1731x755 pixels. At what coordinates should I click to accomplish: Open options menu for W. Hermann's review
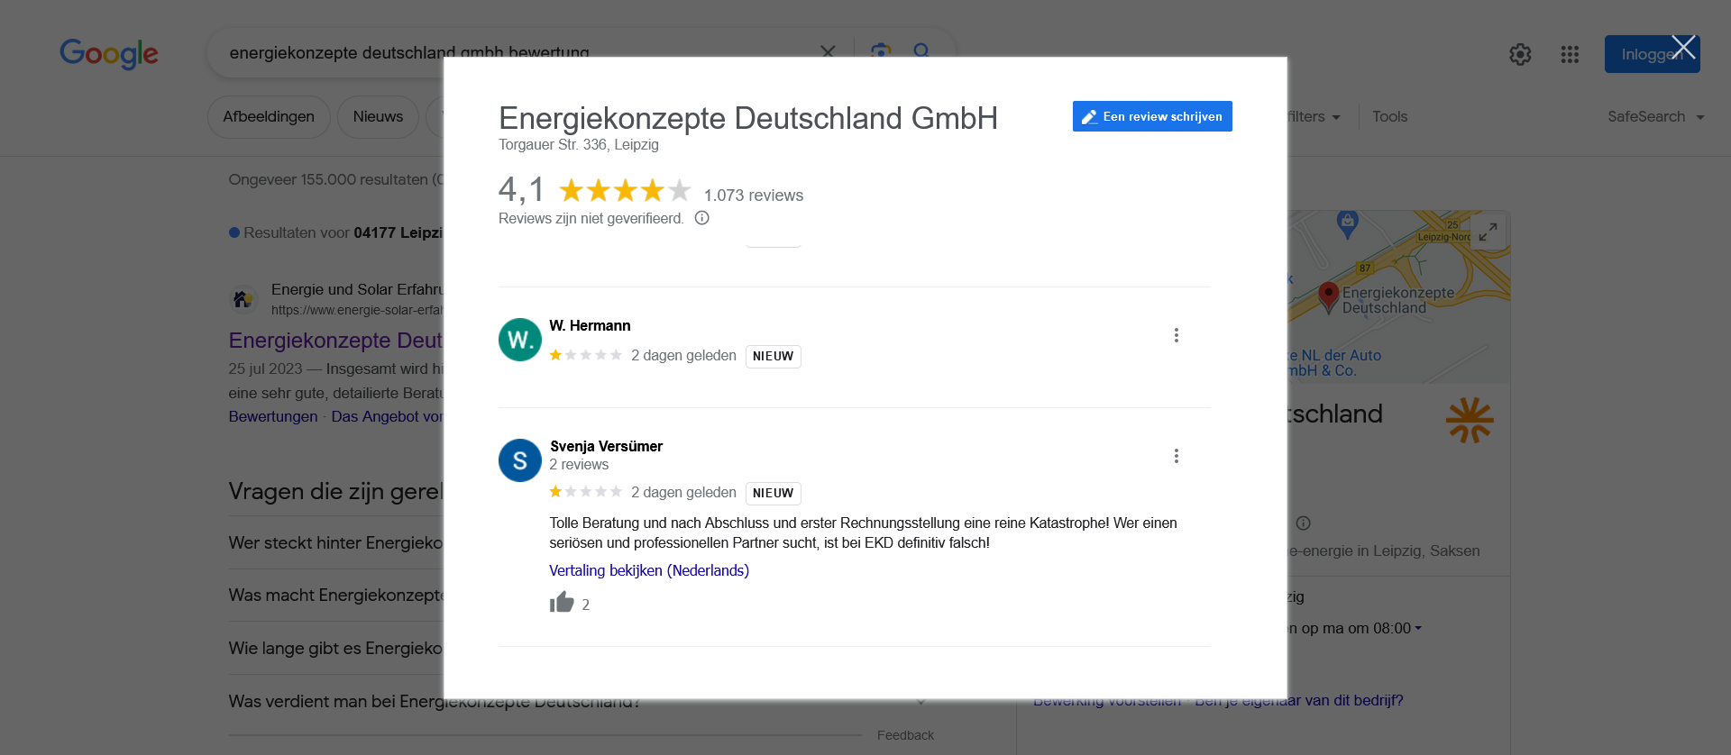coord(1176,335)
